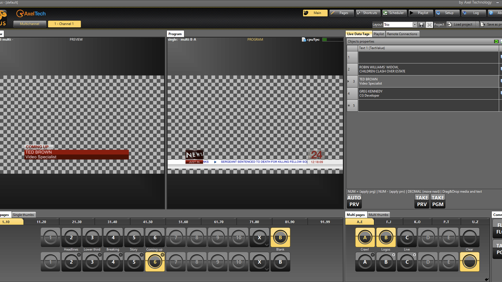
Task: Expand the Load project dropdown arrow
Action: pyautogui.click(x=477, y=25)
